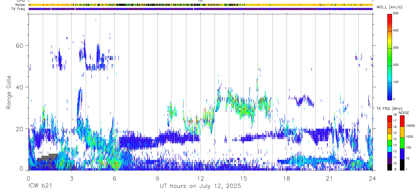
Task: Click inside the main range-time plot area
Action: click(x=201, y=92)
